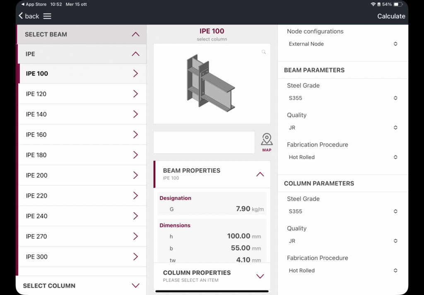The width and height of the screenshot is (424, 295).
Task: Tap the battery indicator icon
Action: click(x=397, y=4)
